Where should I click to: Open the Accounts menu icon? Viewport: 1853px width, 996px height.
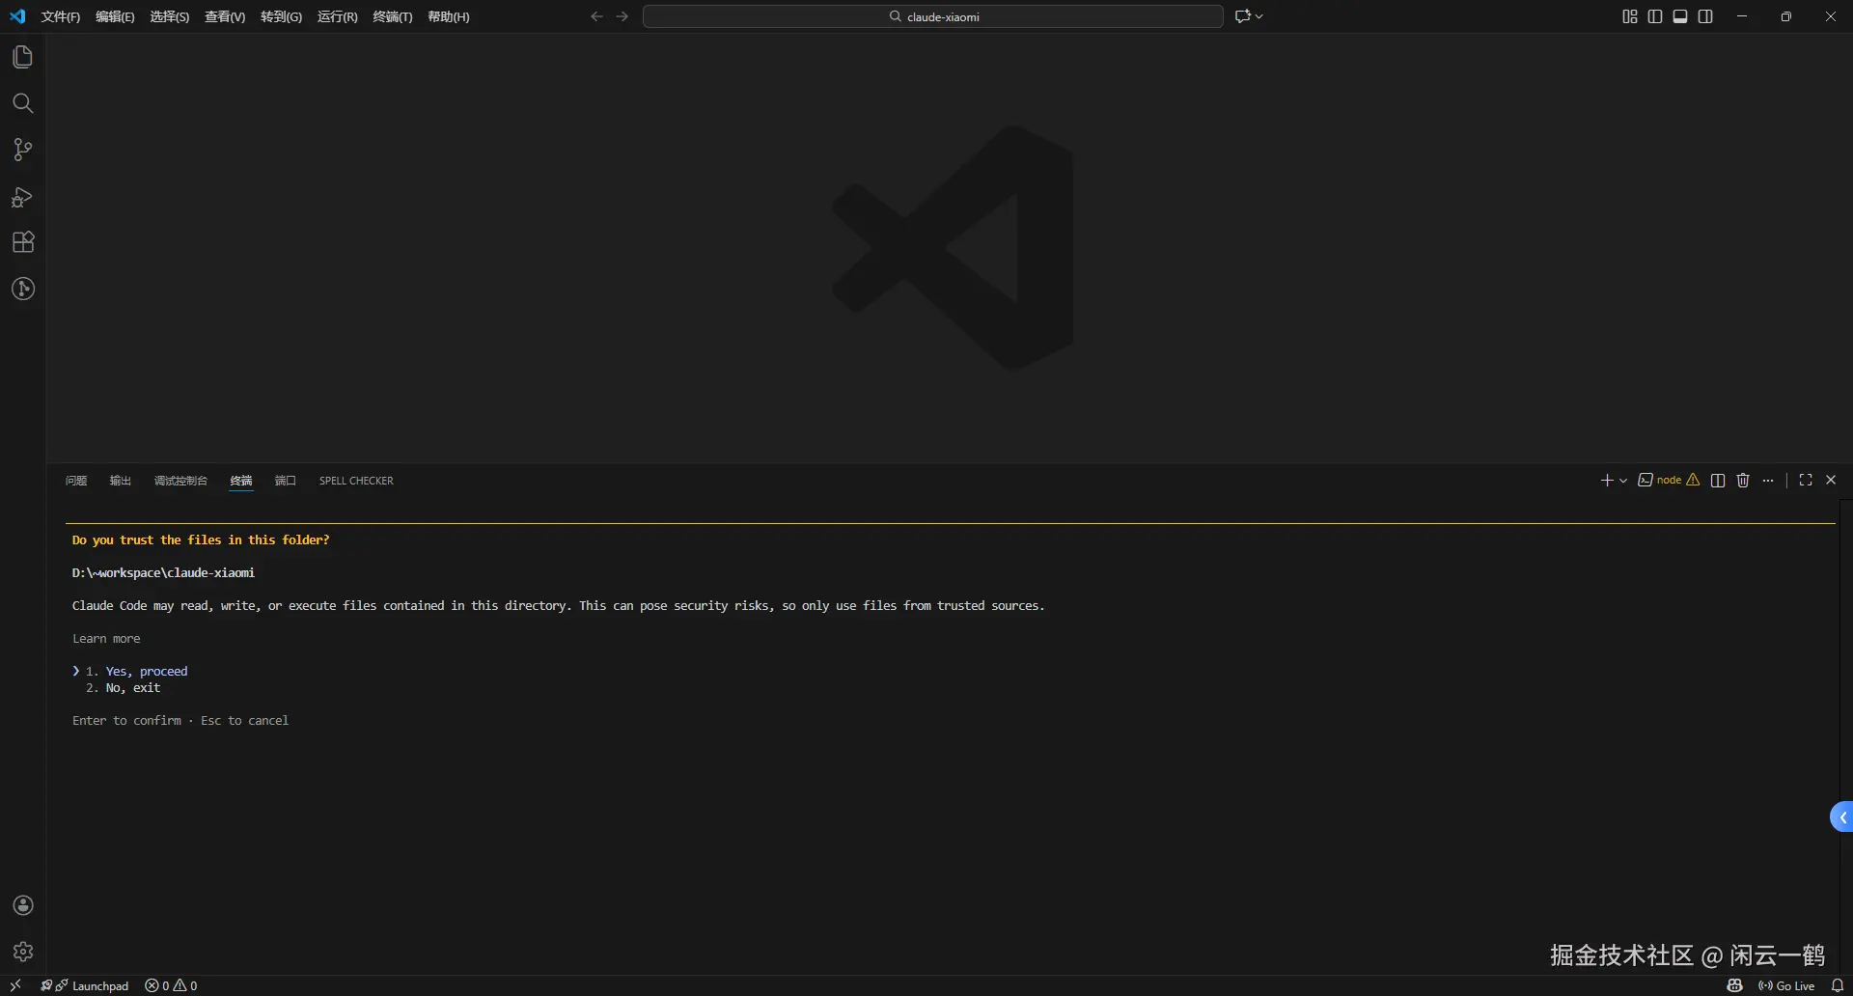(x=23, y=905)
